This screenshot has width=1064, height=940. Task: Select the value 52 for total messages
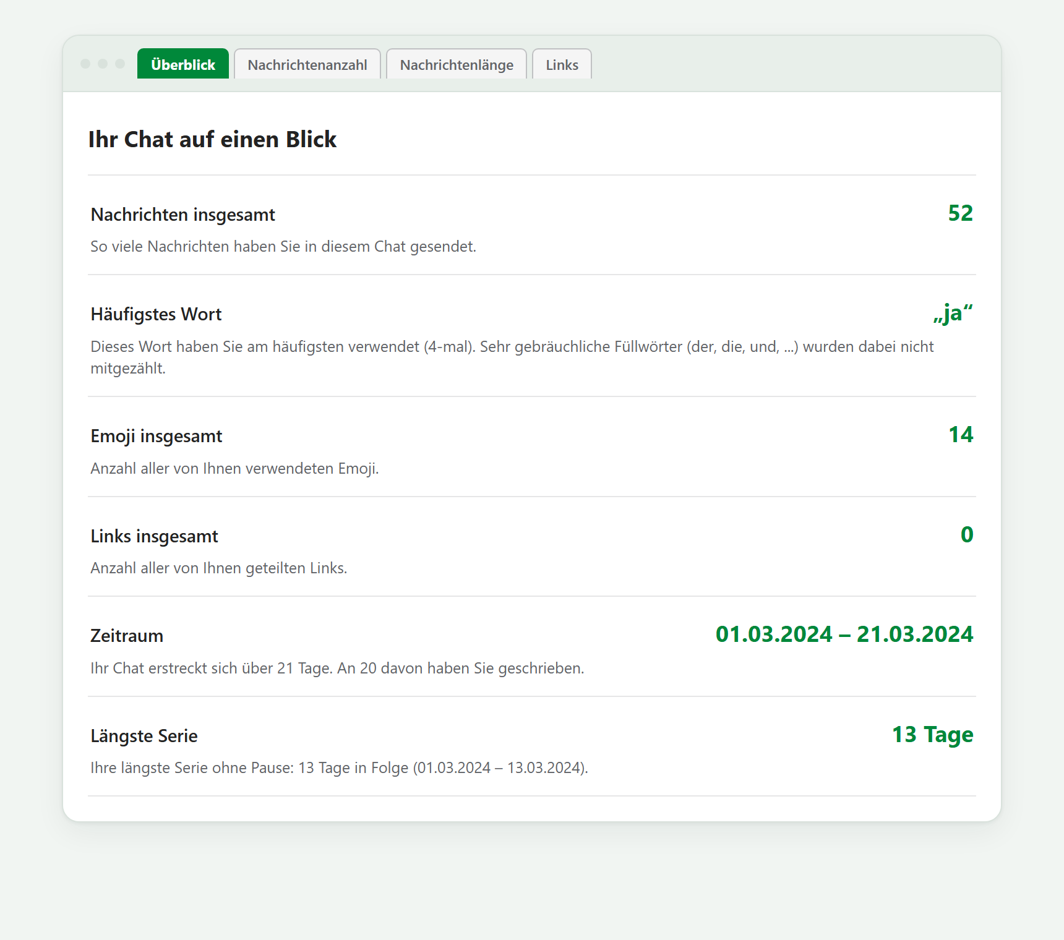click(x=960, y=213)
